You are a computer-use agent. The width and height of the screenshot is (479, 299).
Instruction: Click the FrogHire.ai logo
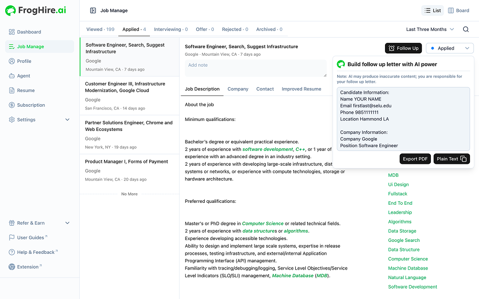[36, 10]
